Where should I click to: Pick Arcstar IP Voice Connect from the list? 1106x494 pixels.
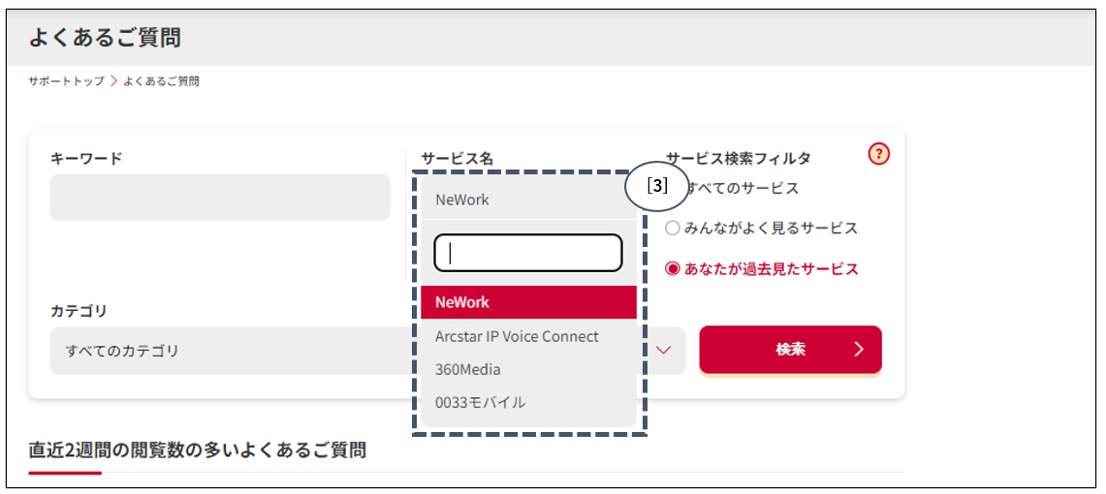pyautogui.click(x=517, y=336)
